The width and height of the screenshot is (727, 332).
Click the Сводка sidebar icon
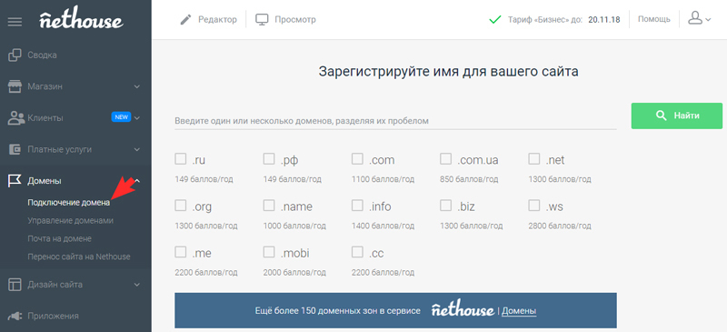click(x=15, y=55)
